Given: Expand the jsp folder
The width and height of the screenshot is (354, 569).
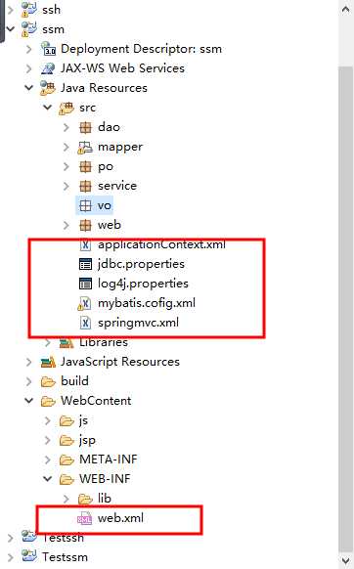Looking at the screenshot, I should pos(48,440).
